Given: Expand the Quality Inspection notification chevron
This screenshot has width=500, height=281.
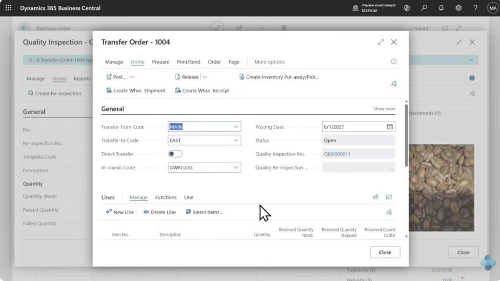Looking at the screenshot, I should point(471,60).
